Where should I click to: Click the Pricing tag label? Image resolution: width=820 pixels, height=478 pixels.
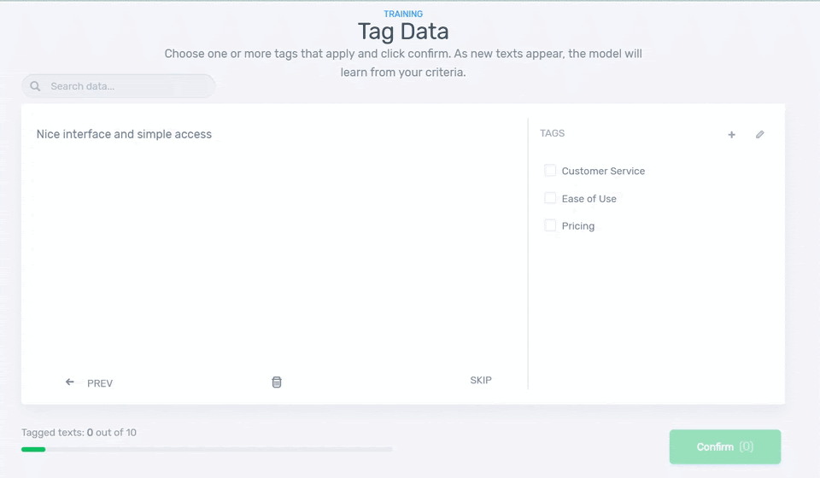coord(578,226)
